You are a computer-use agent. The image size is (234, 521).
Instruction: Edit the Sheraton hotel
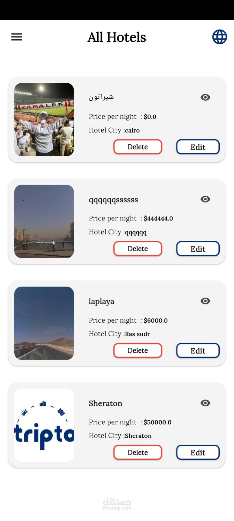[x=198, y=452]
